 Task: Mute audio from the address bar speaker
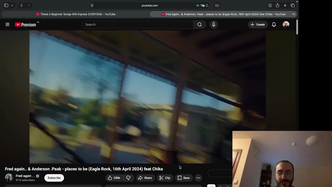(x=198, y=5)
